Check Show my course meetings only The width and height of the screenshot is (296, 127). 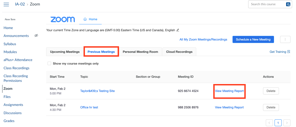pos(49,63)
